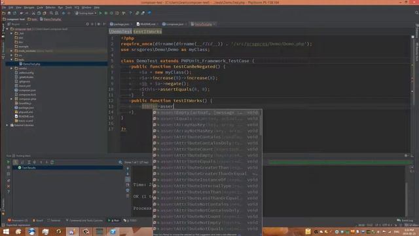Click the gear settings icon in Project panel header
Screen dimensions: 419x236
tap(99, 24)
